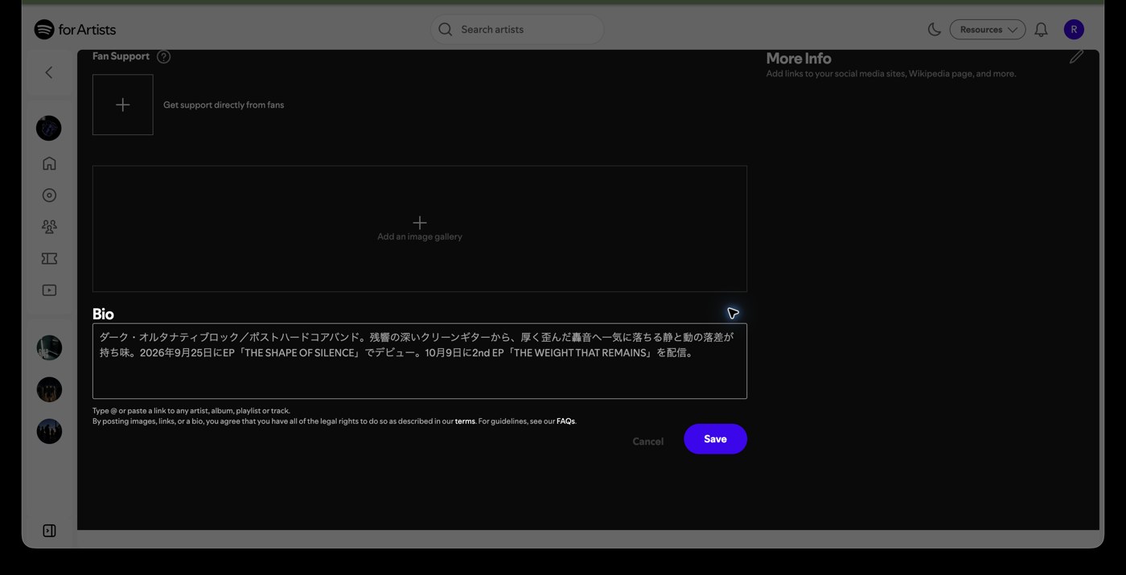This screenshot has width=1126, height=575.
Task: Open the notifications bell
Action: [1041, 30]
